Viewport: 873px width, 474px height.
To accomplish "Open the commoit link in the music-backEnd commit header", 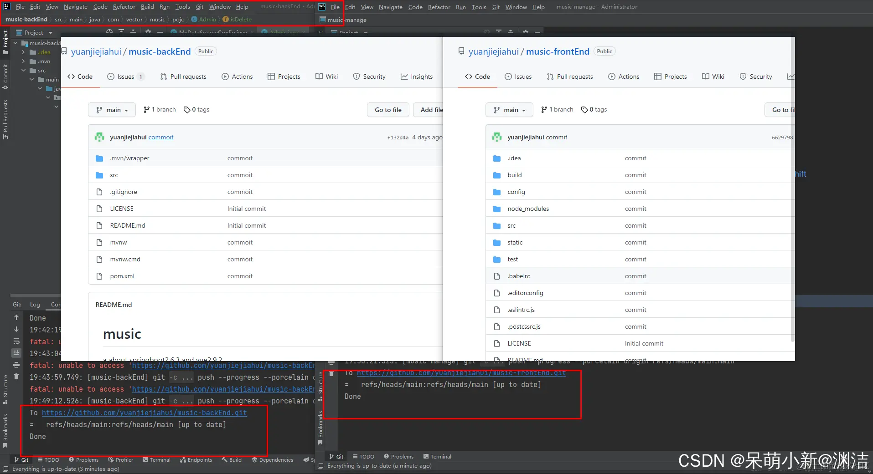I will (161, 137).
